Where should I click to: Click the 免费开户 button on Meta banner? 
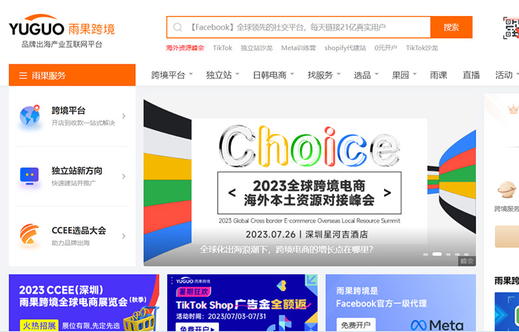[356, 325]
